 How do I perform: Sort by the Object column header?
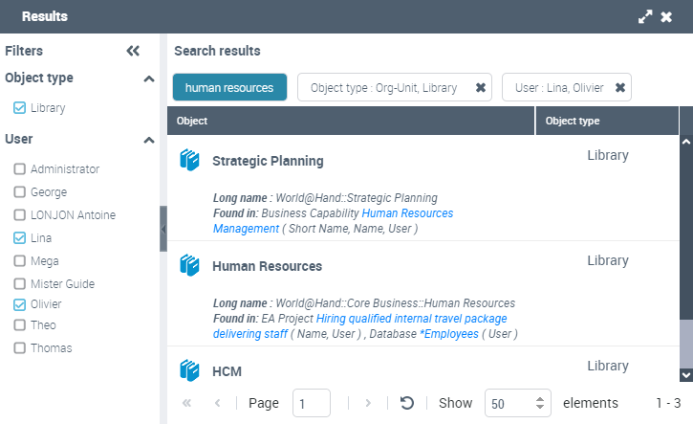351,122
